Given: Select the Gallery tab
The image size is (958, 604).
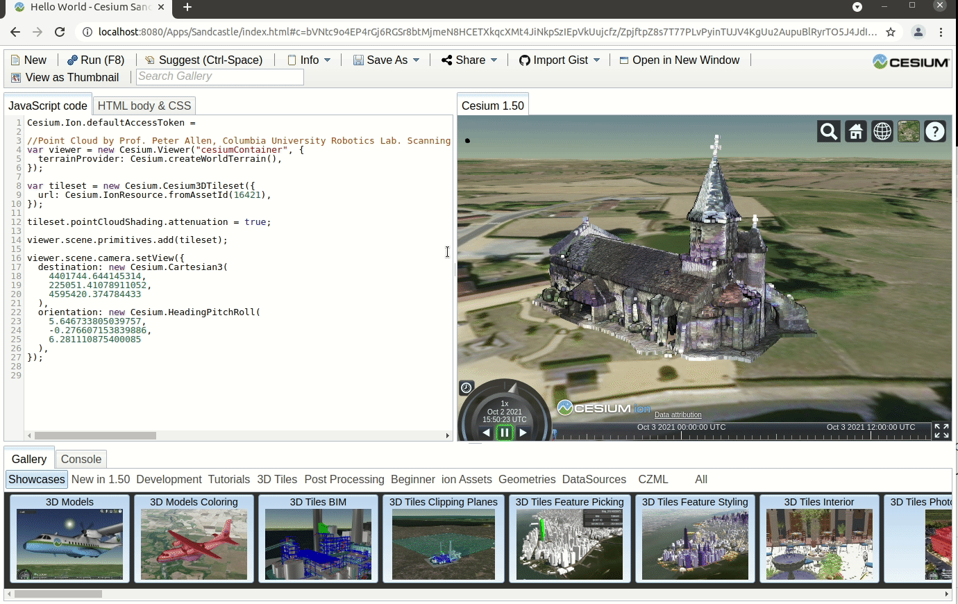Looking at the screenshot, I should pyautogui.click(x=29, y=459).
